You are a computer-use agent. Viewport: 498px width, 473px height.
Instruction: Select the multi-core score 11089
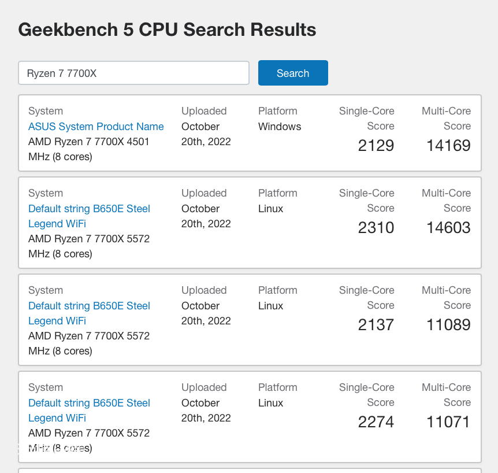[448, 325]
